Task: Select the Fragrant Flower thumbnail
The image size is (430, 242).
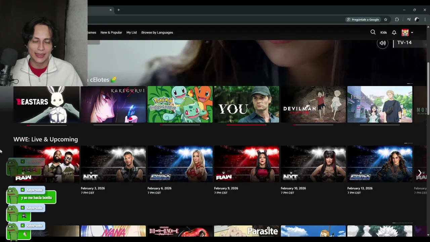Action: click(380, 104)
